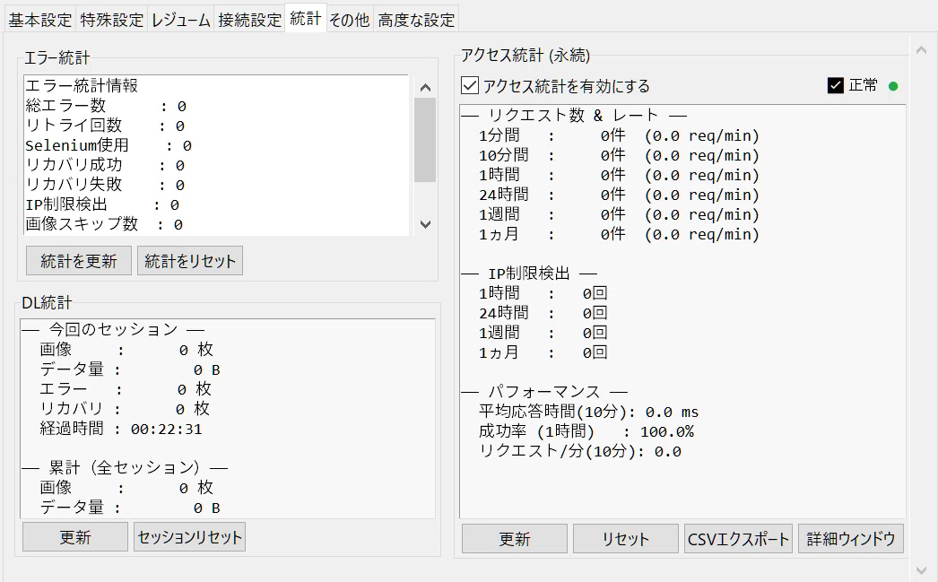Click the リクエスト数 & レート heading
Screen dimensions: 938x582
pyautogui.click(x=573, y=116)
